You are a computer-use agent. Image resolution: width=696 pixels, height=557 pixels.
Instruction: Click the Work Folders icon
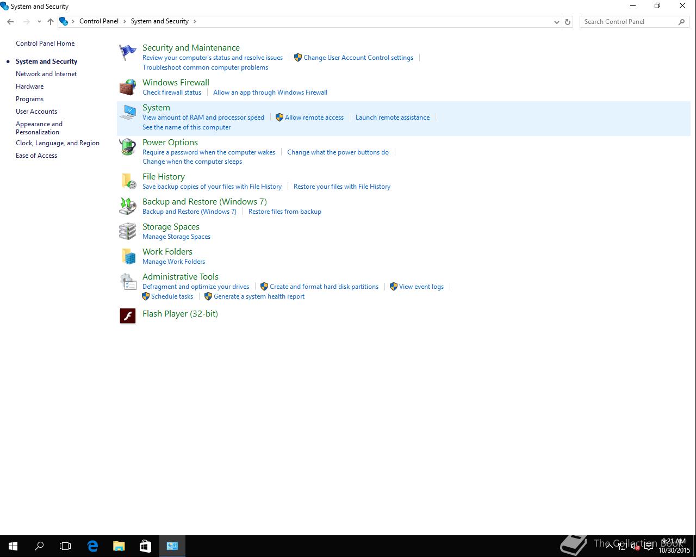click(x=128, y=256)
